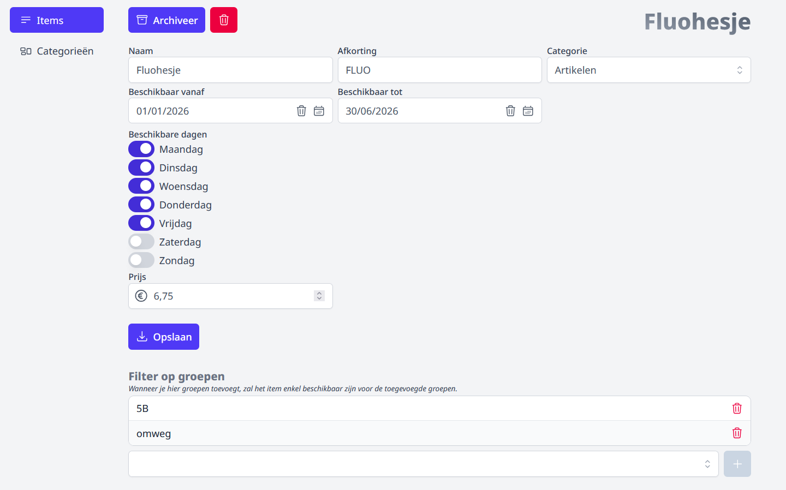Clear the Beschikbaar vanaf date with trash icon
This screenshot has width=786, height=490.
click(x=301, y=111)
